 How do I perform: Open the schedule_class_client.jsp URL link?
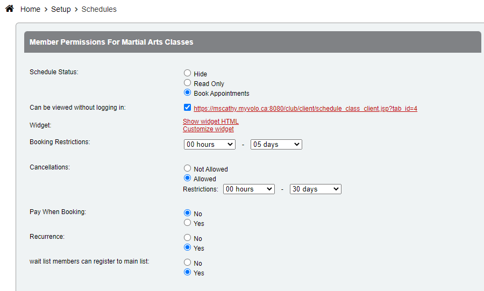(305, 109)
